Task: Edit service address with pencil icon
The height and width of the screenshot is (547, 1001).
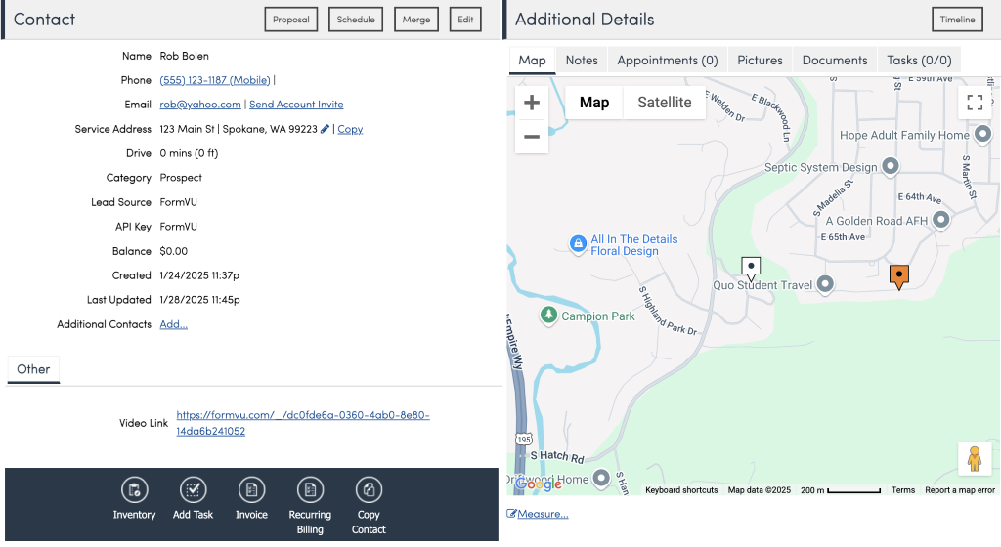Action: tap(325, 129)
